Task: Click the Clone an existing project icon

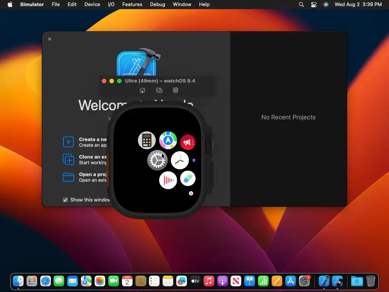Action: tap(68, 159)
